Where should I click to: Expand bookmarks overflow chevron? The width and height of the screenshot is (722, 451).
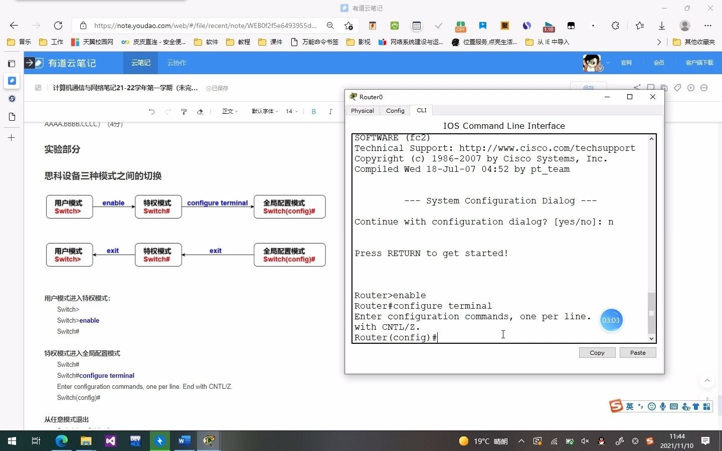click(659, 42)
